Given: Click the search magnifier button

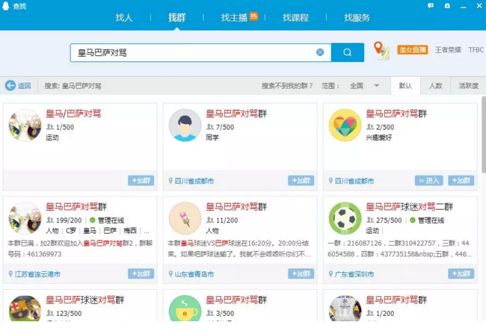Looking at the screenshot, I should coord(348,52).
